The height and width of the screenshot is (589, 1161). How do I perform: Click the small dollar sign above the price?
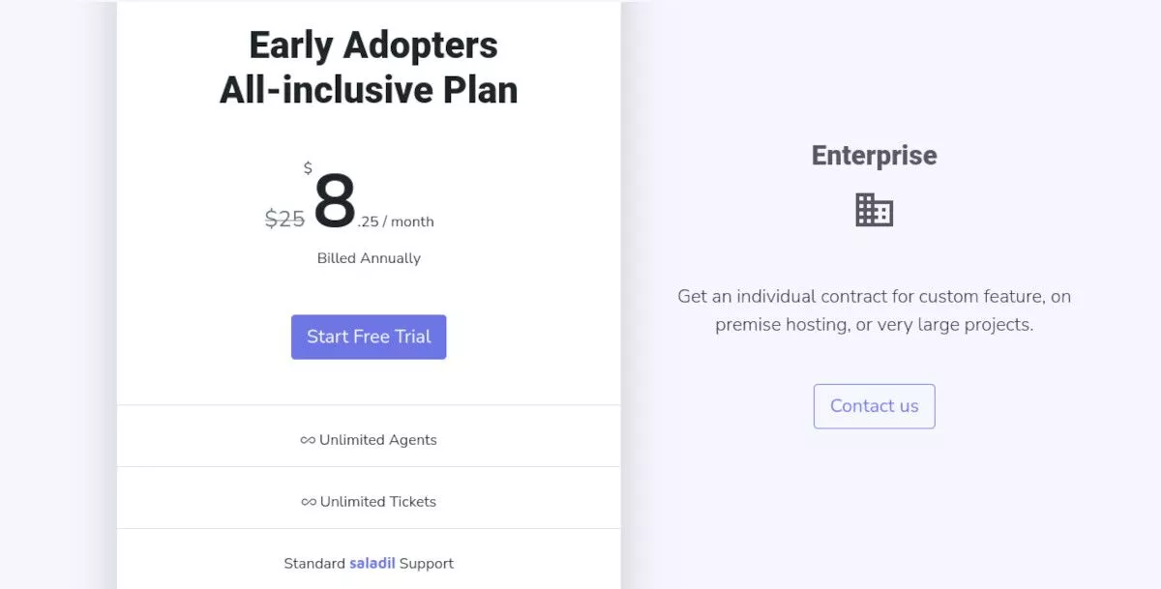[308, 168]
